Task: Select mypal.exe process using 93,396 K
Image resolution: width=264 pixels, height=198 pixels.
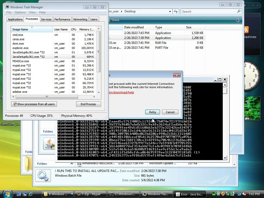Action: click(54, 65)
